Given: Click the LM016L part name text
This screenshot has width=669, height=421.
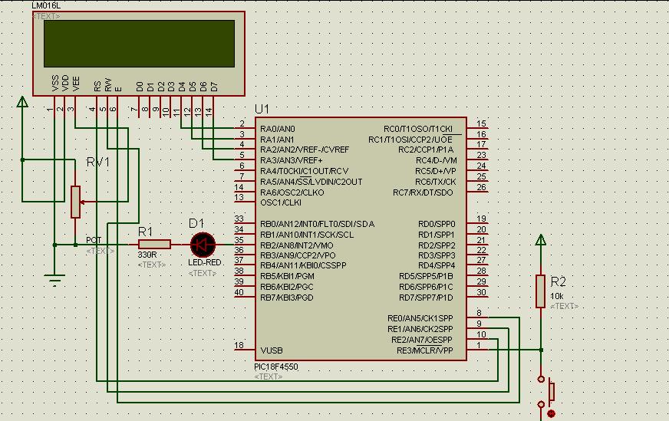Looking at the screenshot, I should (47, 5).
